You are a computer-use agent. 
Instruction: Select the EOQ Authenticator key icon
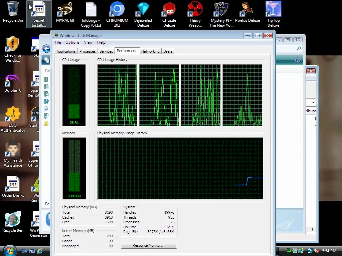pos(13,119)
